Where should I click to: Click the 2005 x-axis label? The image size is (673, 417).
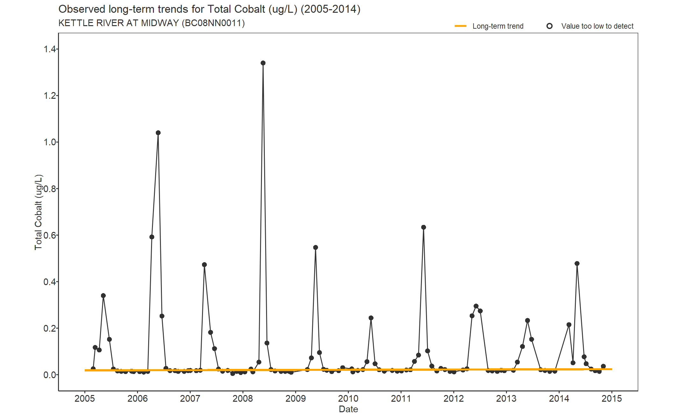tap(85, 398)
